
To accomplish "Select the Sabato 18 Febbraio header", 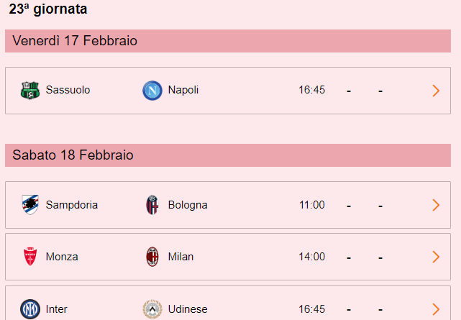I will pos(228,155).
